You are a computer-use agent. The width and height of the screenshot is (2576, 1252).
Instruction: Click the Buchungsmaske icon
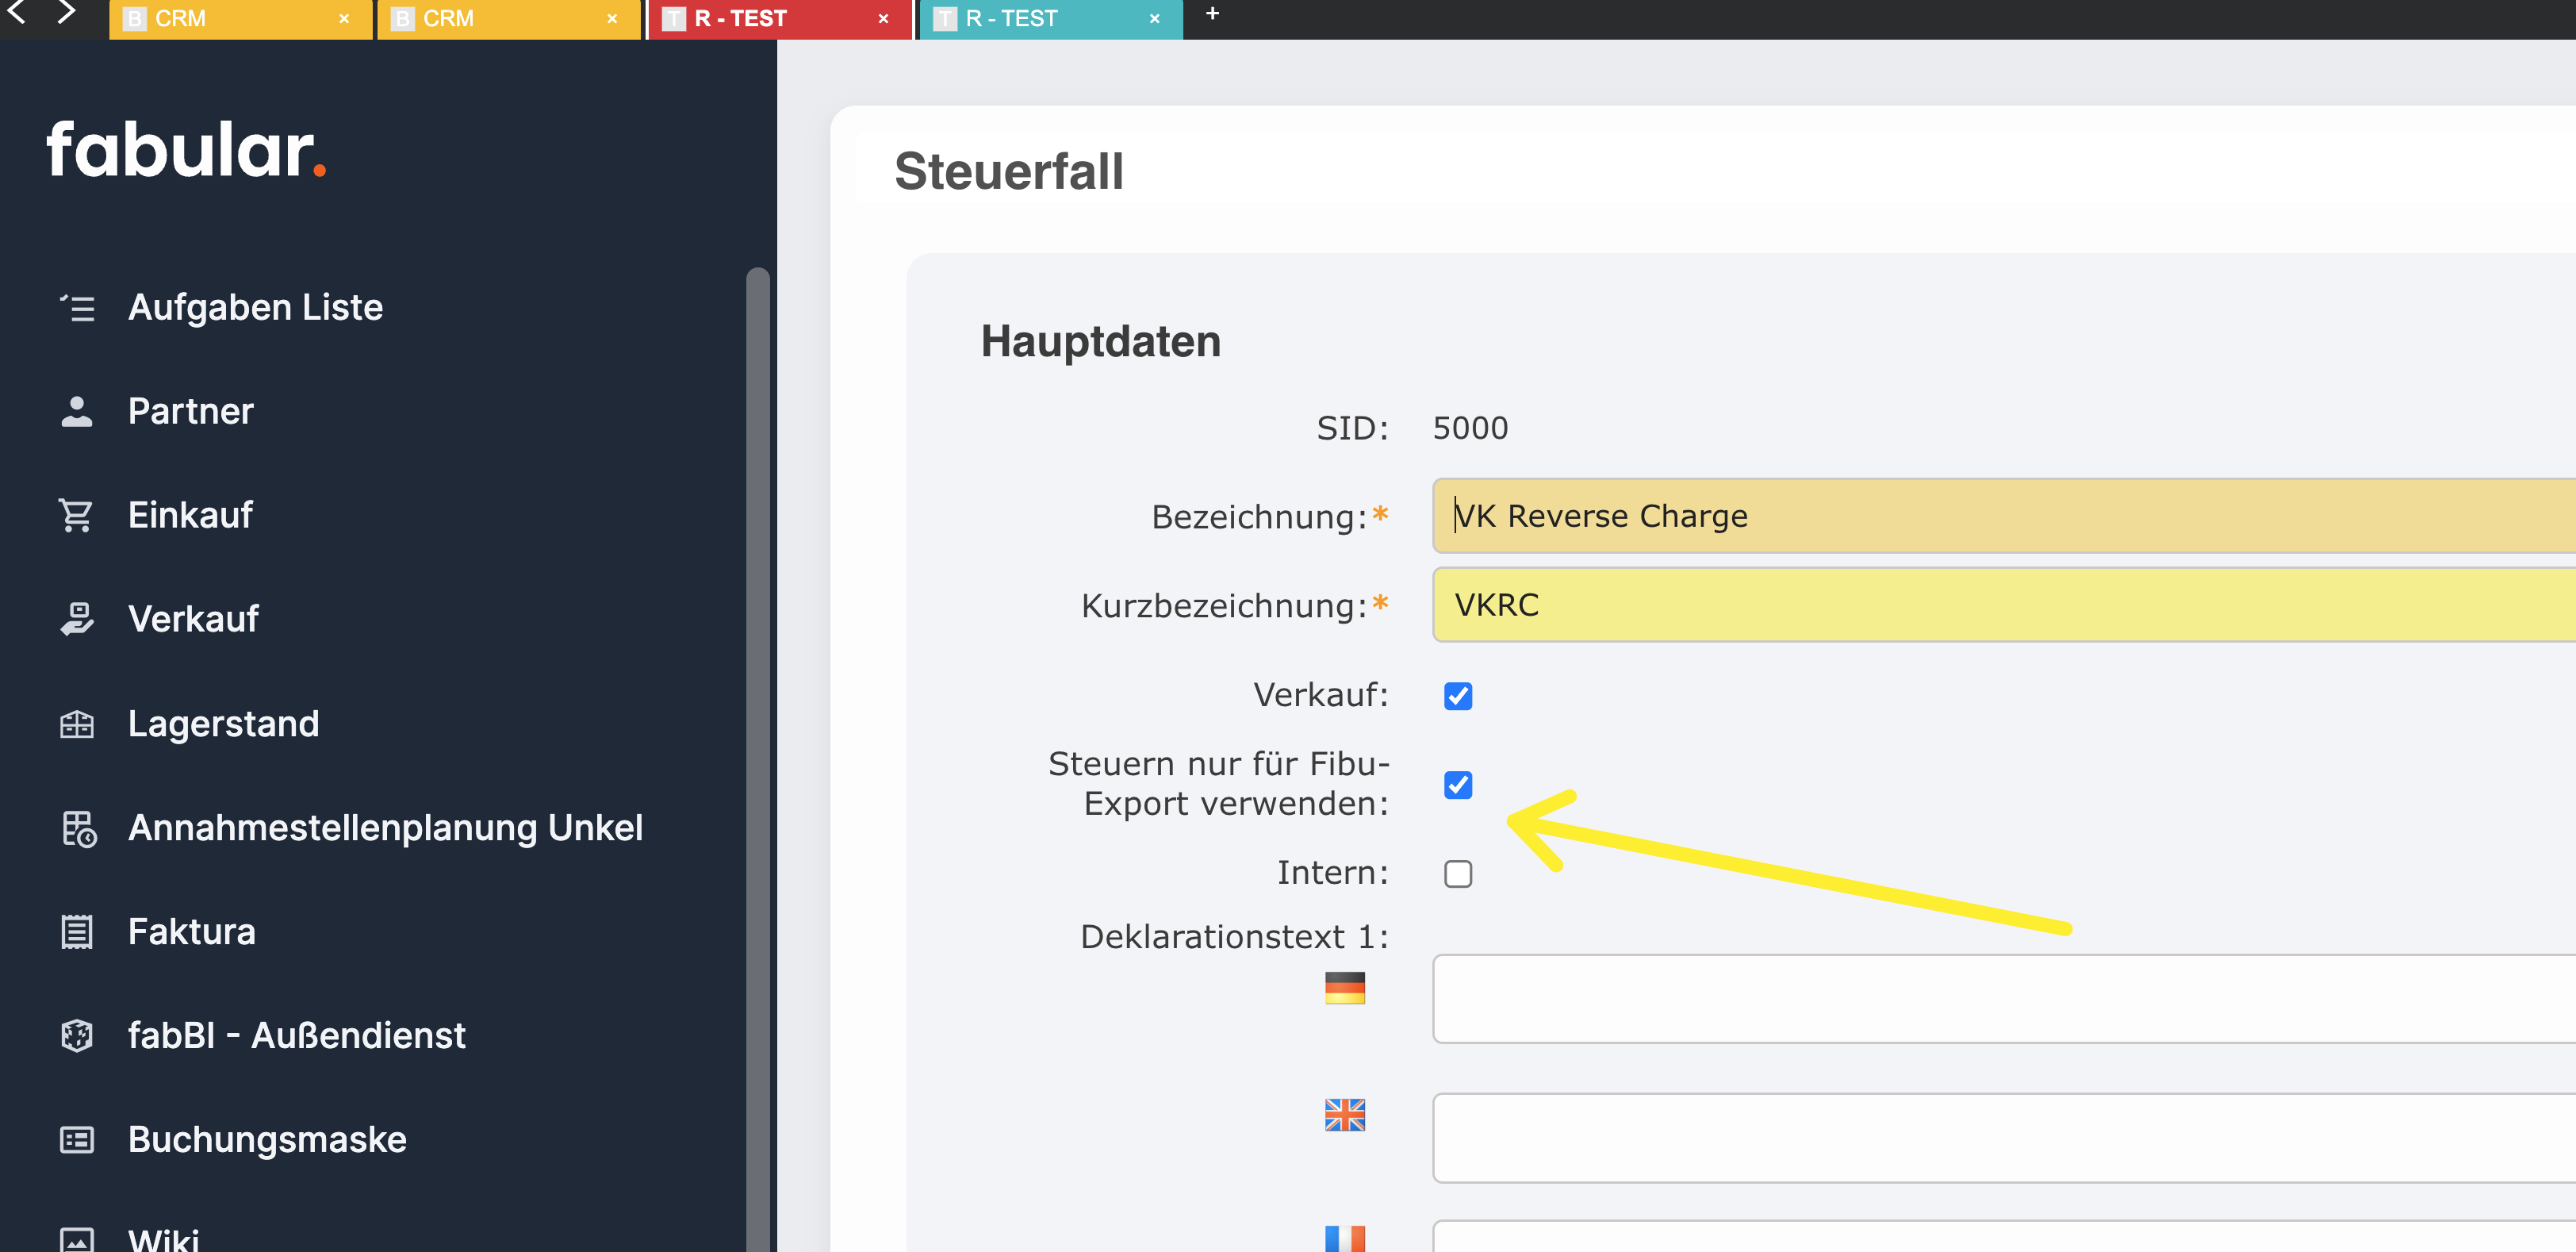click(77, 1139)
